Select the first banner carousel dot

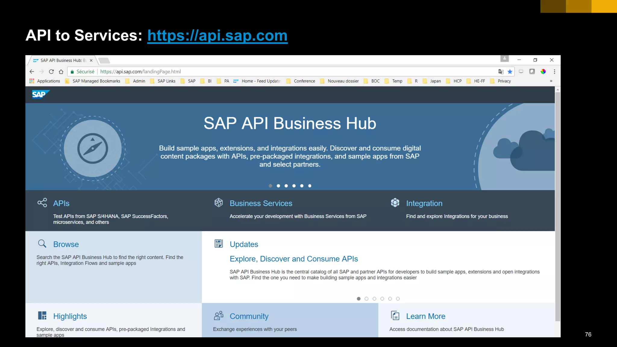[271, 186]
